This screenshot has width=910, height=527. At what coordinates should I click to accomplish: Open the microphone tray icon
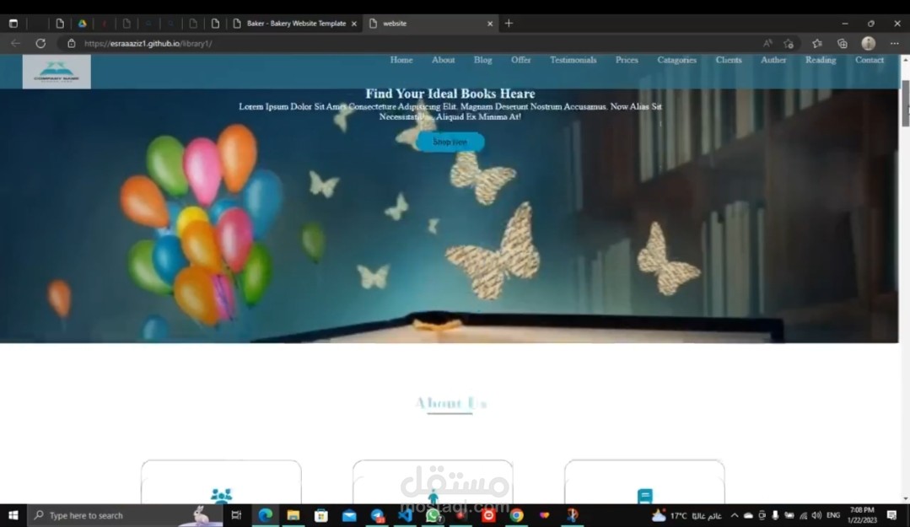coord(775,515)
